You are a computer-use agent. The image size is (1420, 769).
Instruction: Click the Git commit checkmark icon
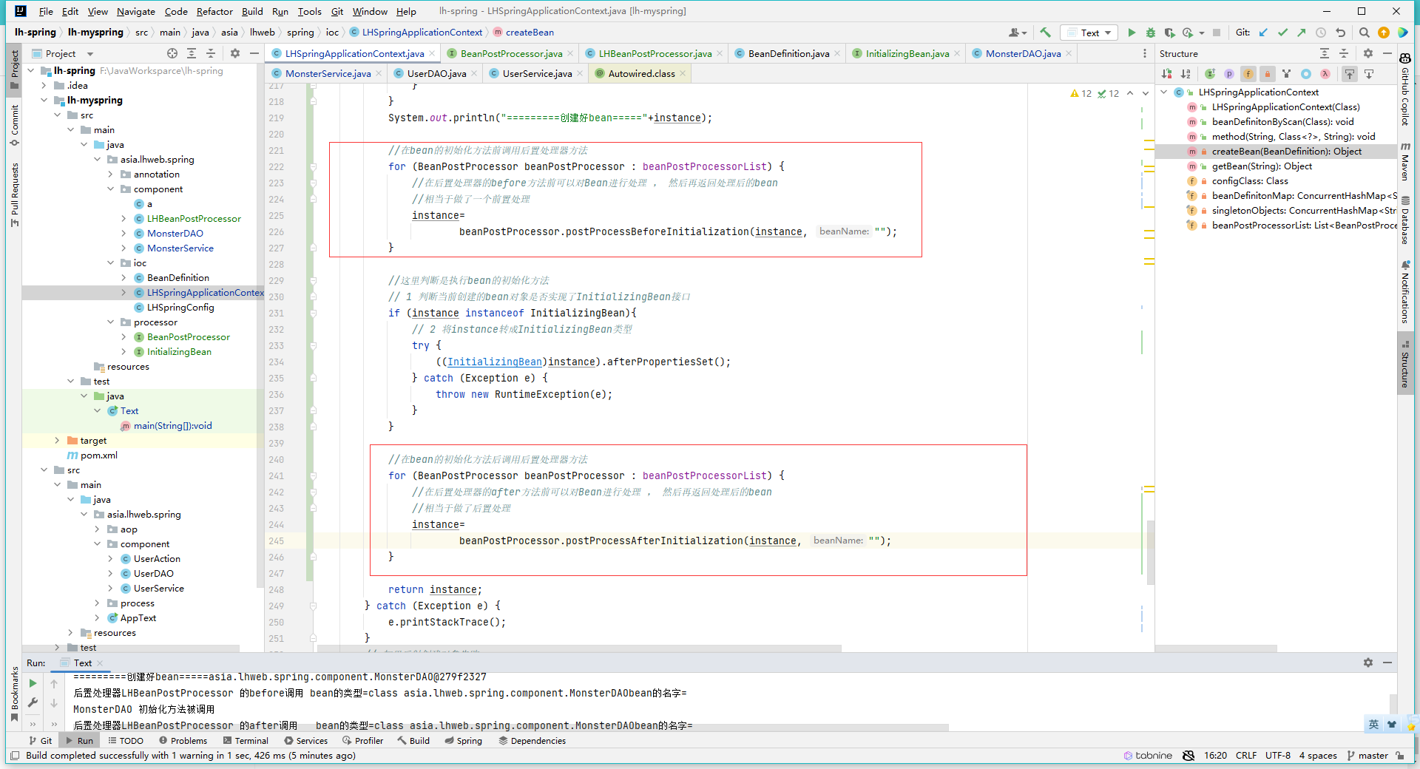1282,33
